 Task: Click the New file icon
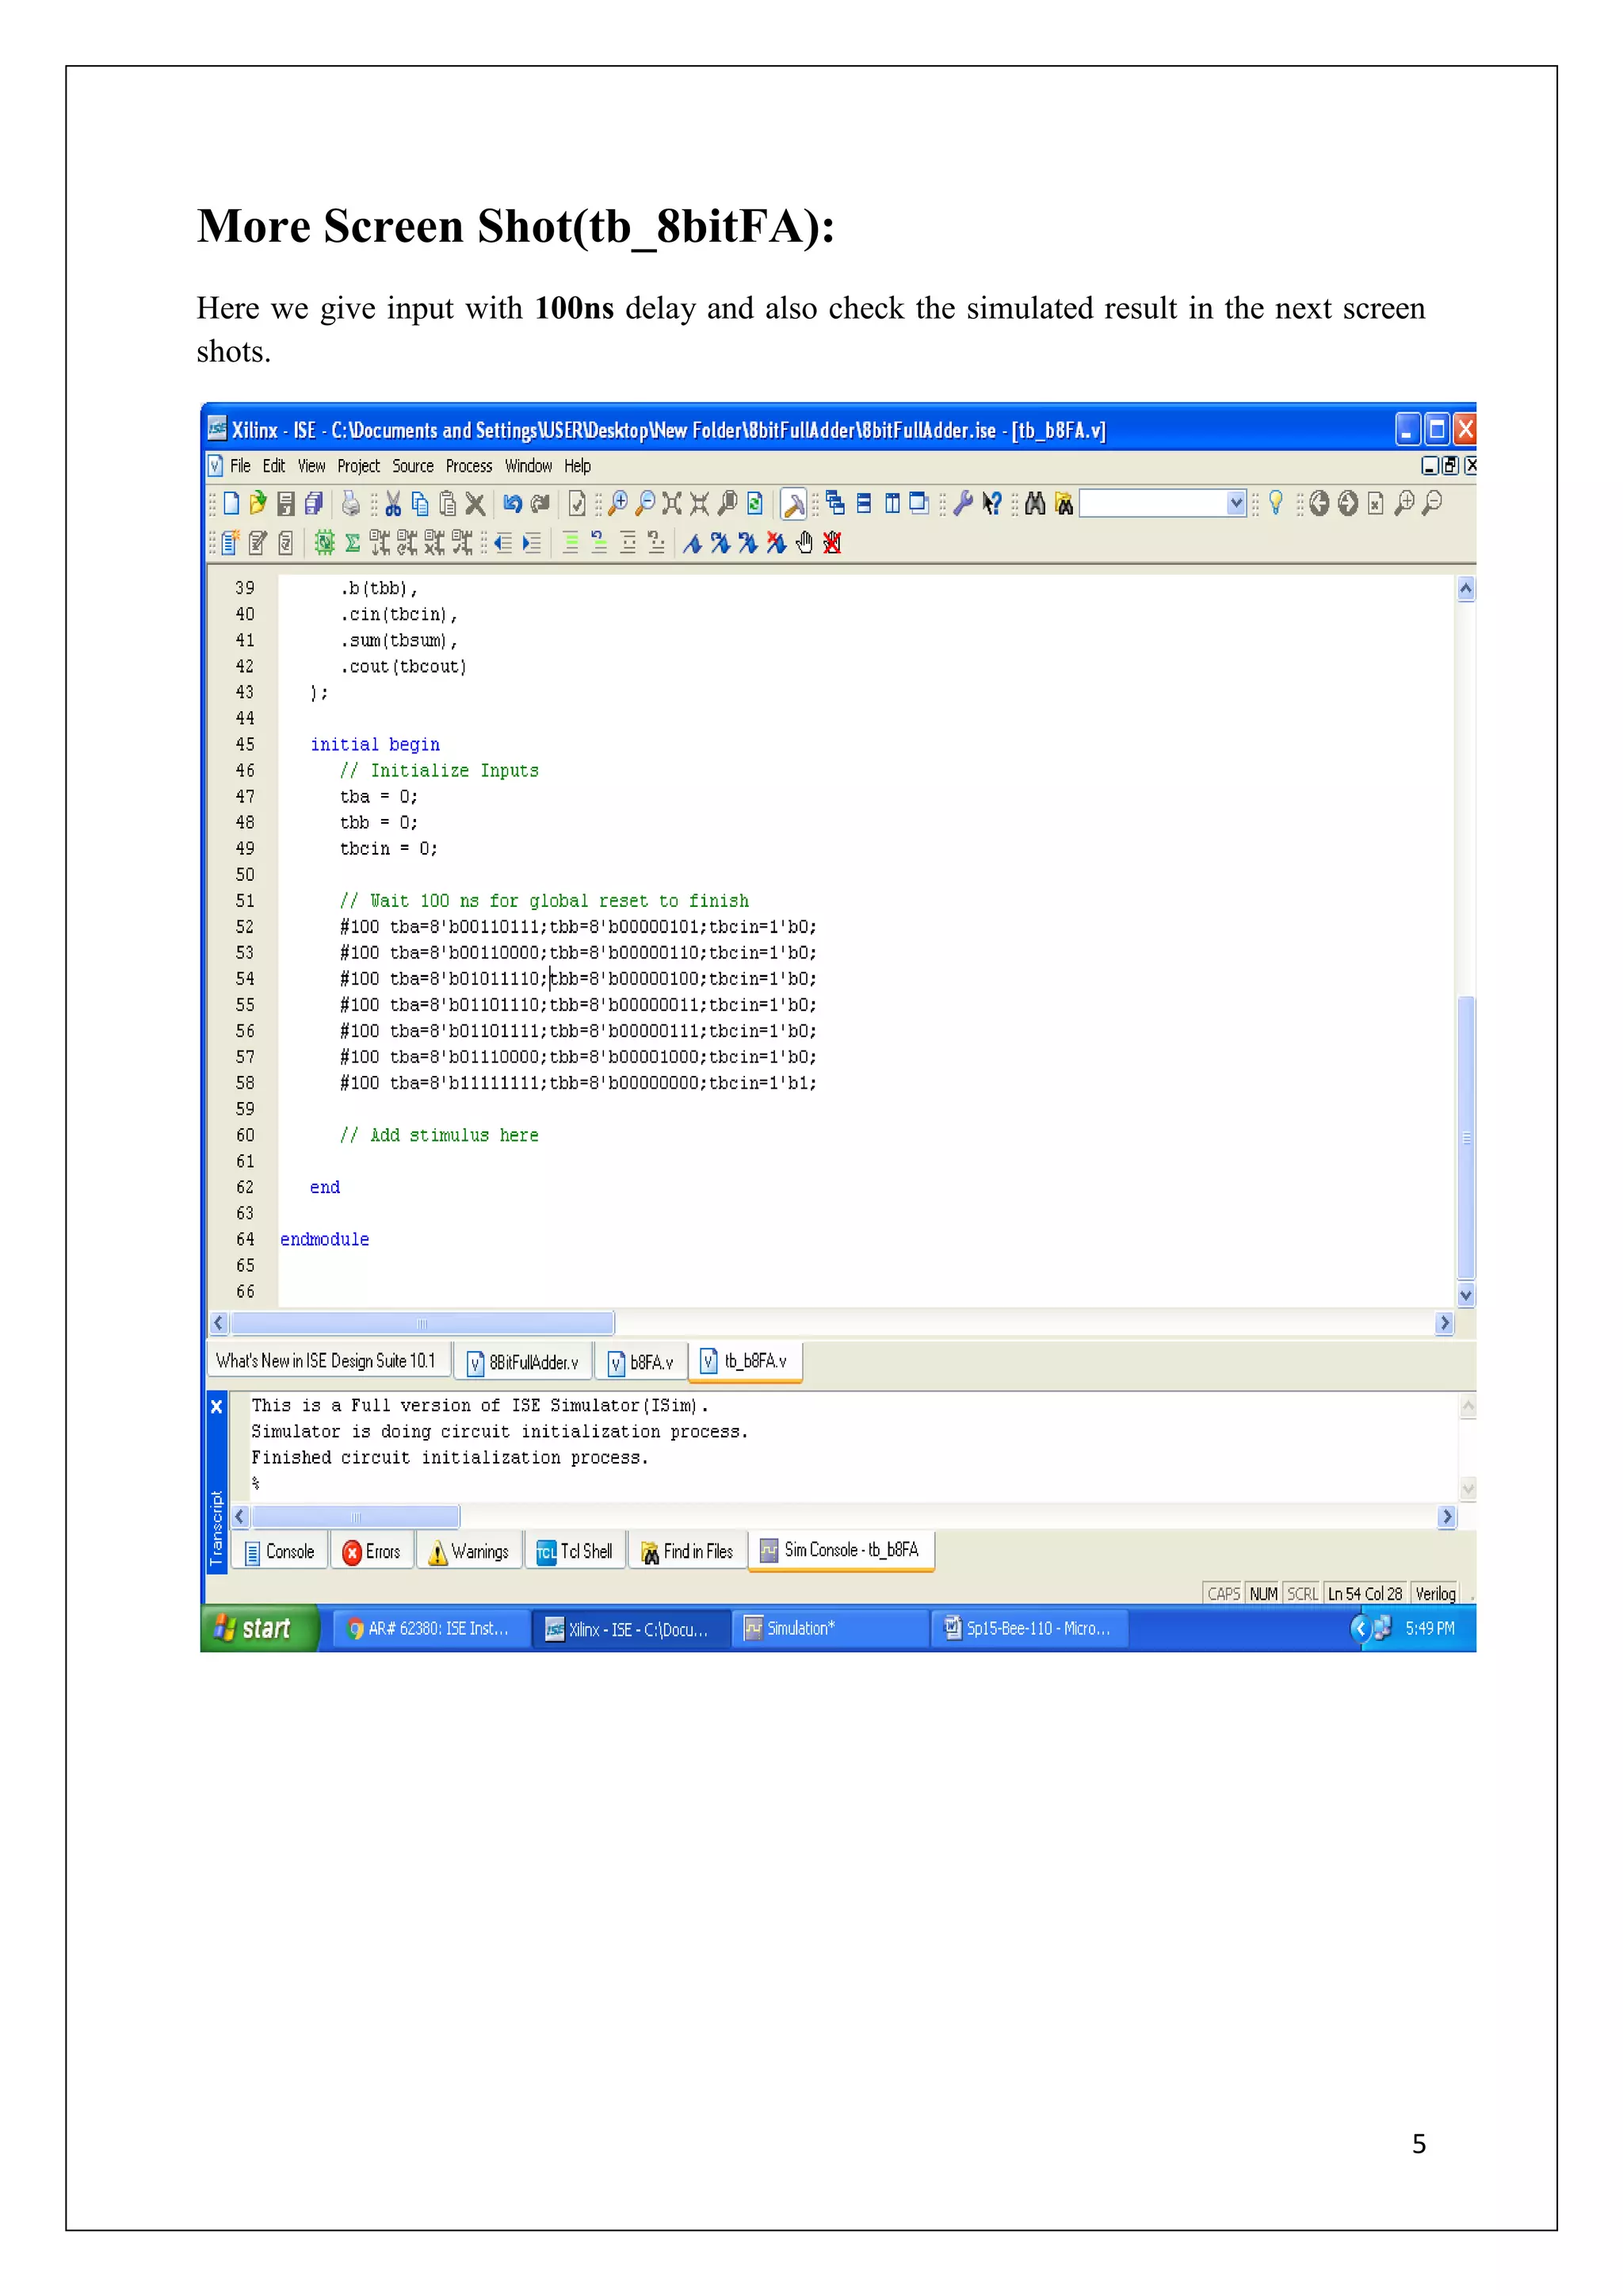pos(231,503)
